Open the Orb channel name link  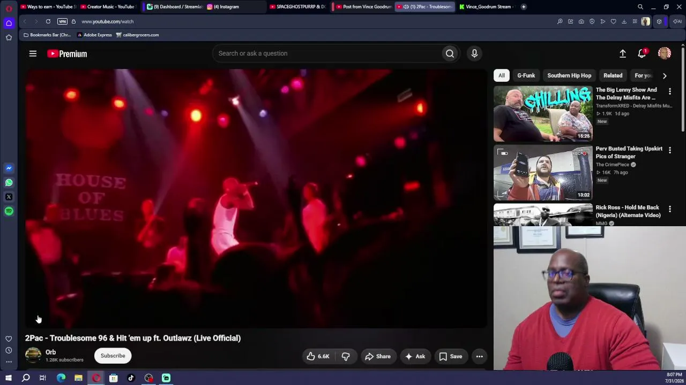[x=50, y=352]
